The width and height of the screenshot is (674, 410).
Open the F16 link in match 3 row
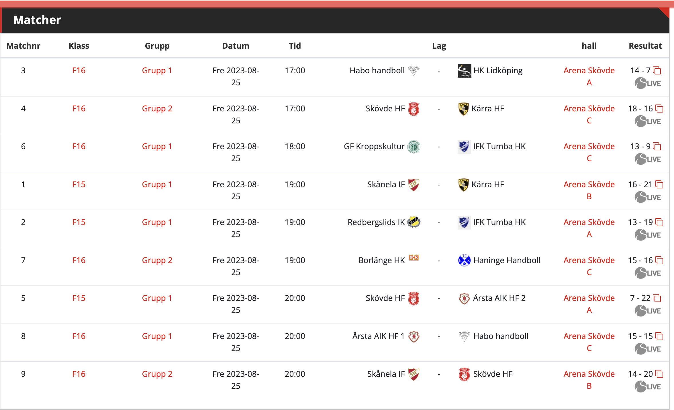pyautogui.click(x=79, y=70)
